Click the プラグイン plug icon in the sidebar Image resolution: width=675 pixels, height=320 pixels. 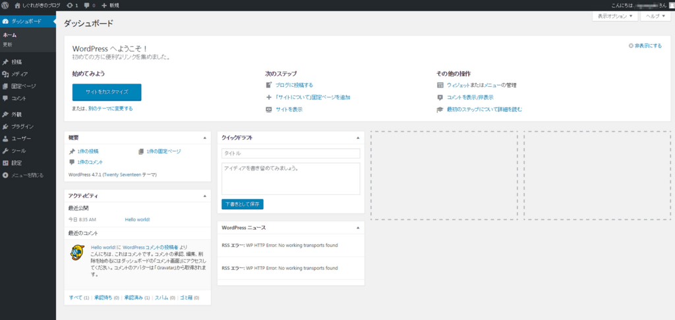click(5, 126)
